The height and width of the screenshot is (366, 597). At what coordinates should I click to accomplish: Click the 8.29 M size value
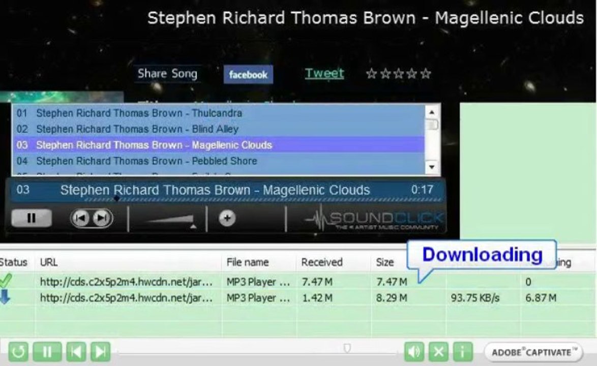pyautogui.click(x=392, y=298)
